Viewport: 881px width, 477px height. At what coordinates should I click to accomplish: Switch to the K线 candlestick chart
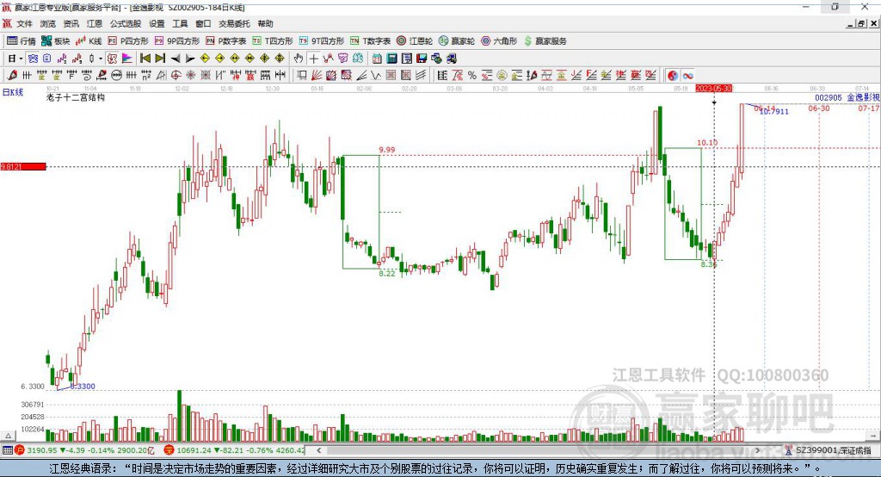point(89,41)
